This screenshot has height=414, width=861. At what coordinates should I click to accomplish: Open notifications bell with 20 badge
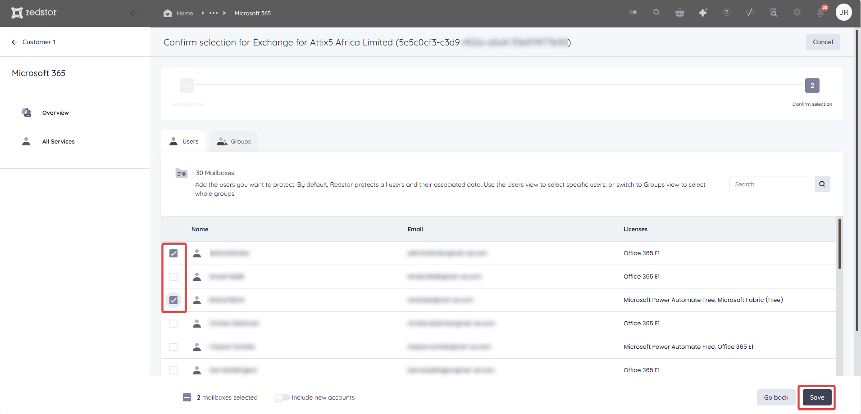(821, 12)
